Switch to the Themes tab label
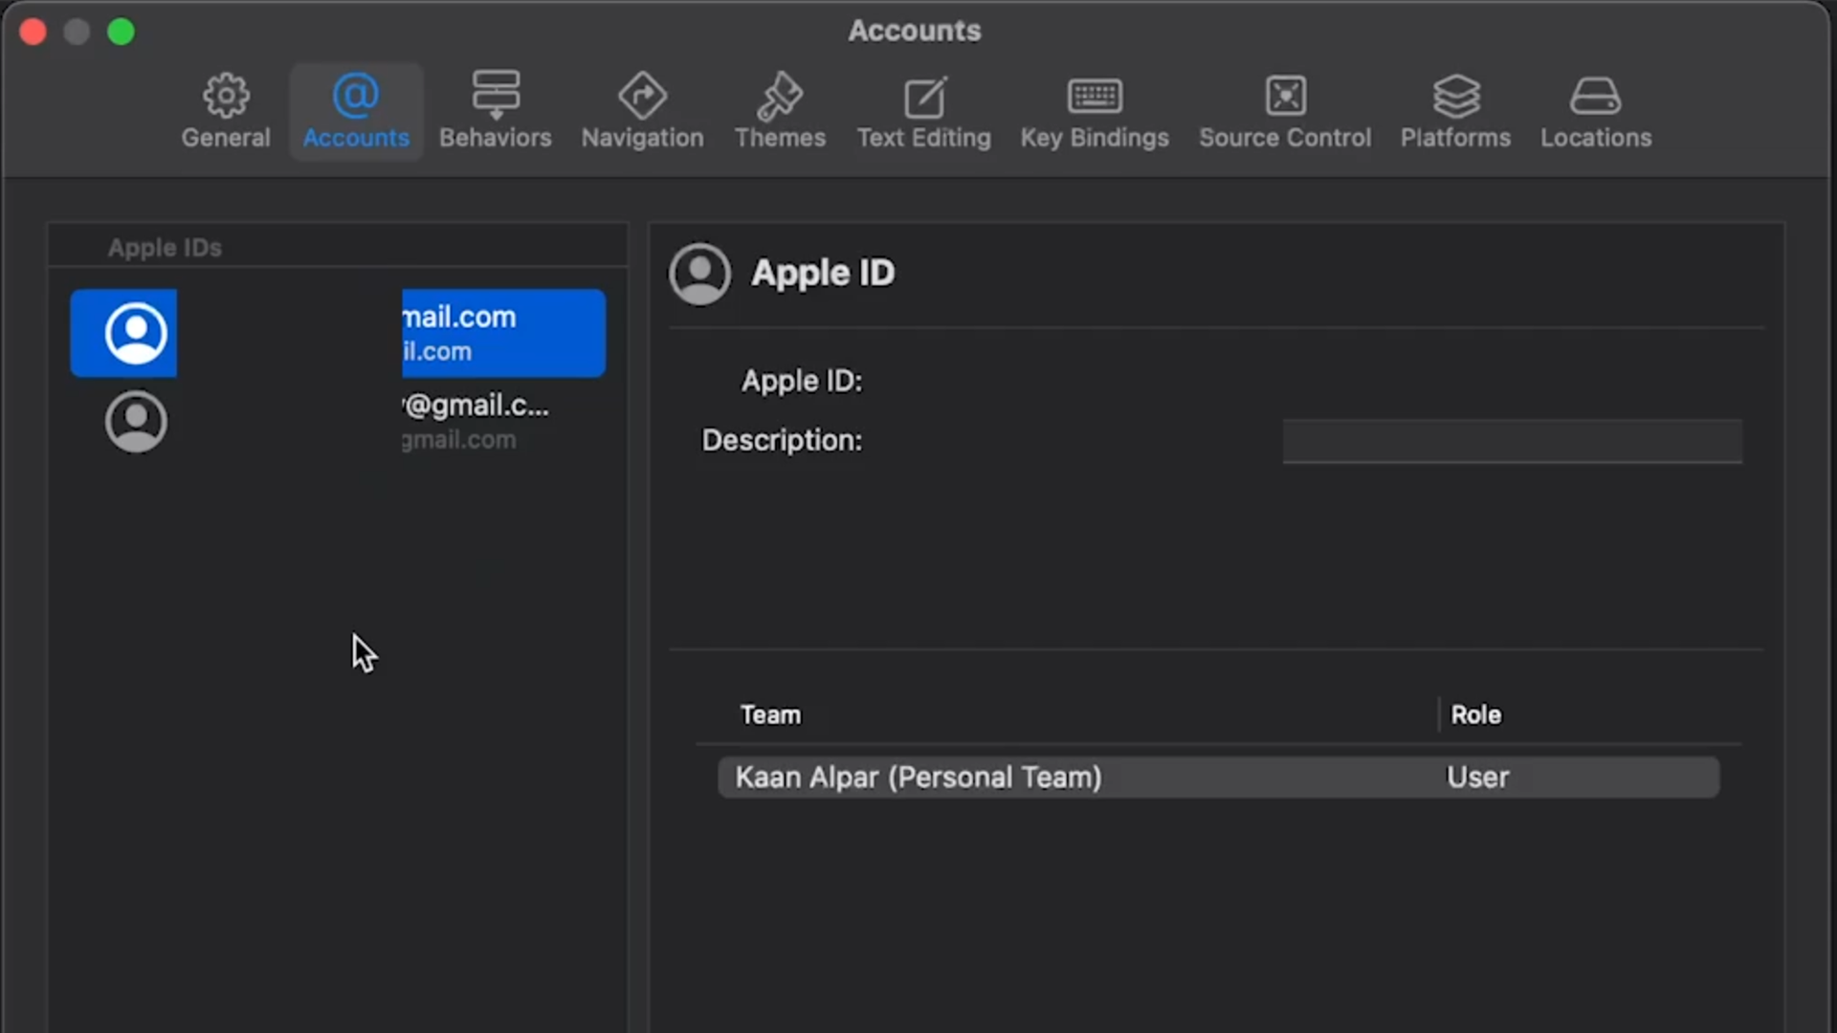1837x1033 pixels. (x=780, y=138)
